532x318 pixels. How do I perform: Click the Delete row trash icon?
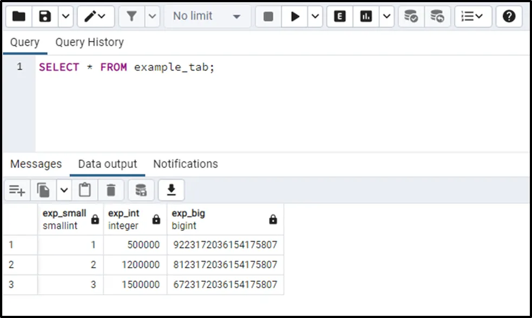pyautogui.click(x=111, y=190)
